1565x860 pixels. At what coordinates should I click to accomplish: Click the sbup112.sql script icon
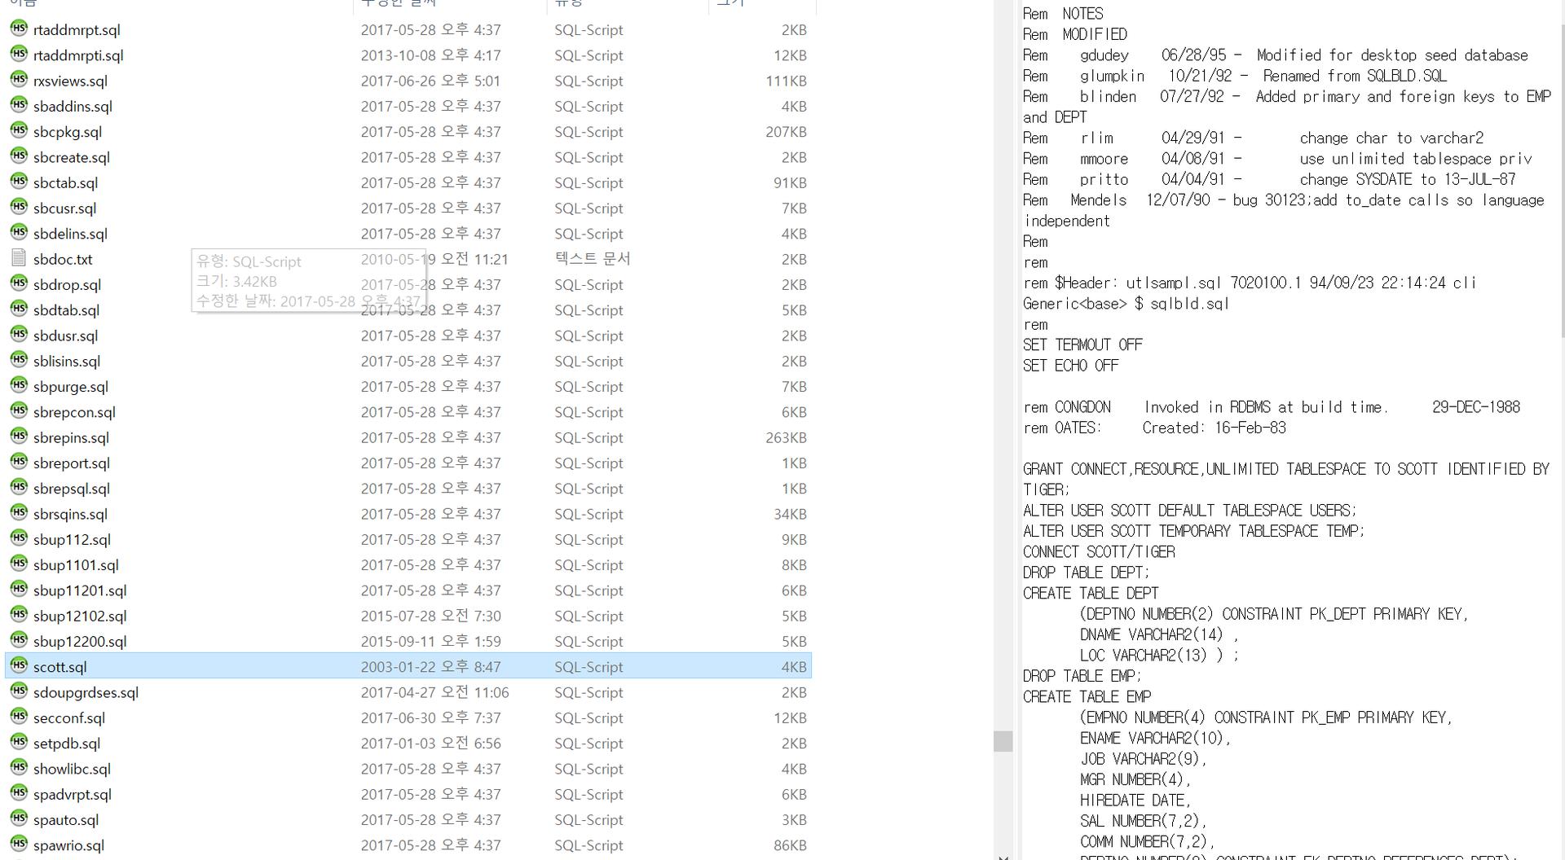pyautogui.click(x=19, y=538)
